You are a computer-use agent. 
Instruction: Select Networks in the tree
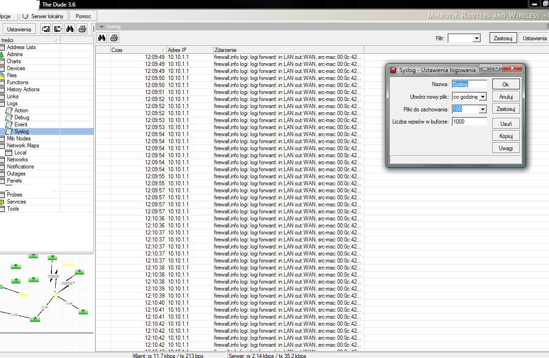[17, 160]
